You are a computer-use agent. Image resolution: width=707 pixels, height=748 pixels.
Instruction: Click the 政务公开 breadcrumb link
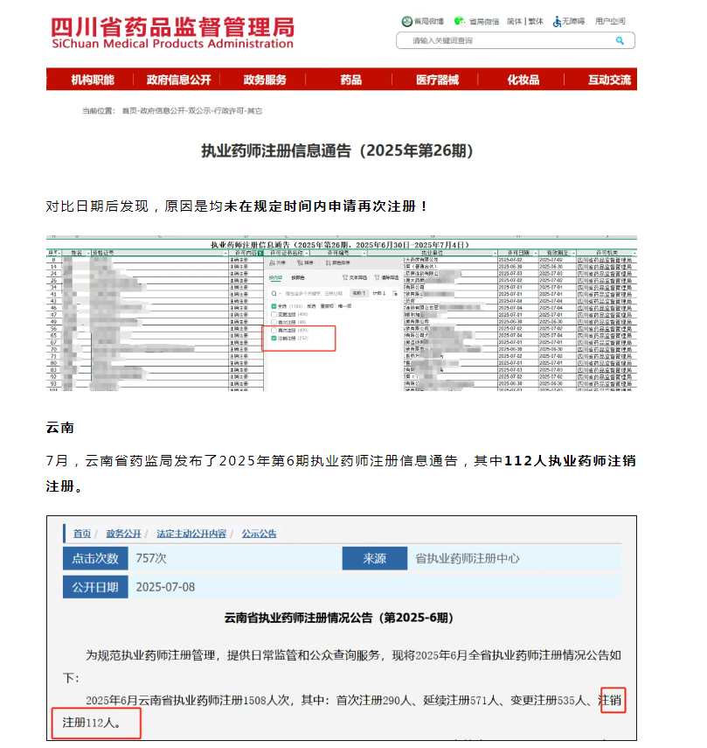point(123,534)
